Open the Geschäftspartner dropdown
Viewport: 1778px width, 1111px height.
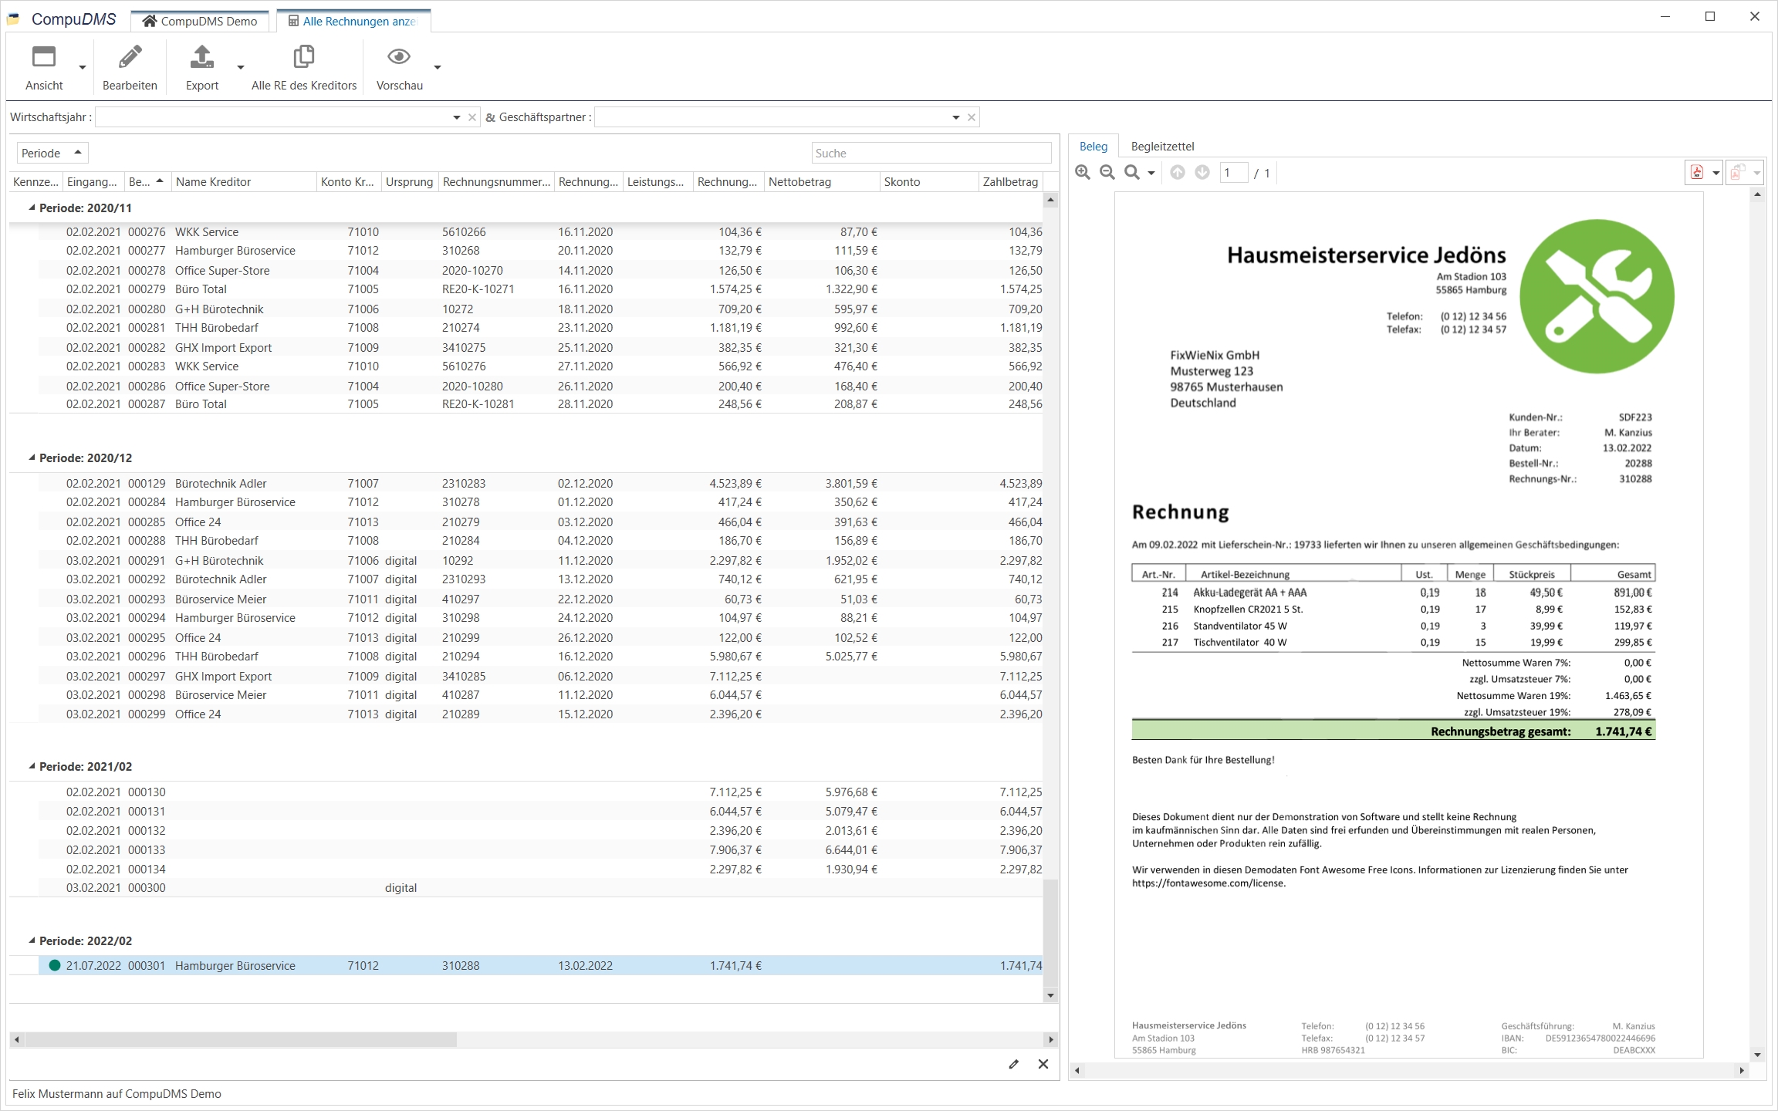pyautogui.click(x=955, y=117)
